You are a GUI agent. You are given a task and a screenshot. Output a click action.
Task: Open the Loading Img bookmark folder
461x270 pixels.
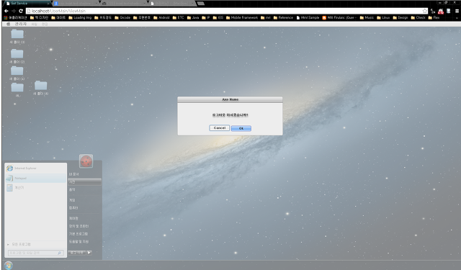click(x=80, y=17)
